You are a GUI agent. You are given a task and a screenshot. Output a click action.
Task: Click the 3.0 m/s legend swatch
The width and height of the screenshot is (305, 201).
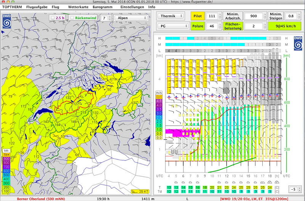click(x=159, y=113)
